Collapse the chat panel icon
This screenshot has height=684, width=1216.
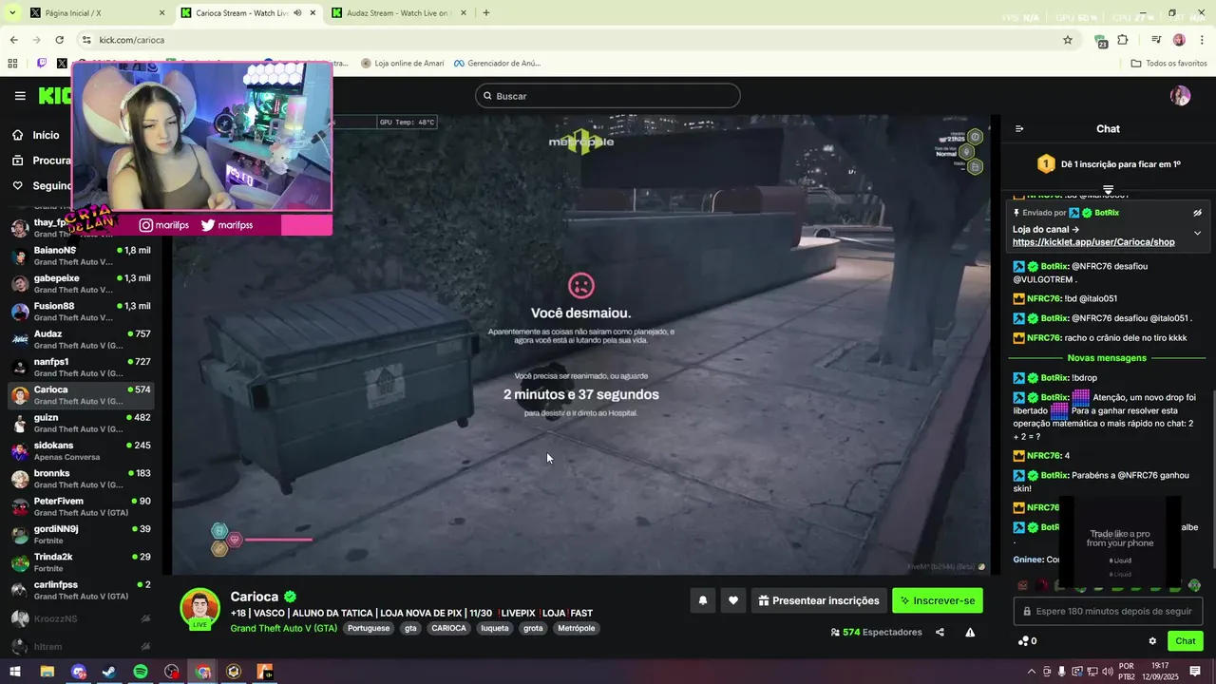(x=1019, y=129)
